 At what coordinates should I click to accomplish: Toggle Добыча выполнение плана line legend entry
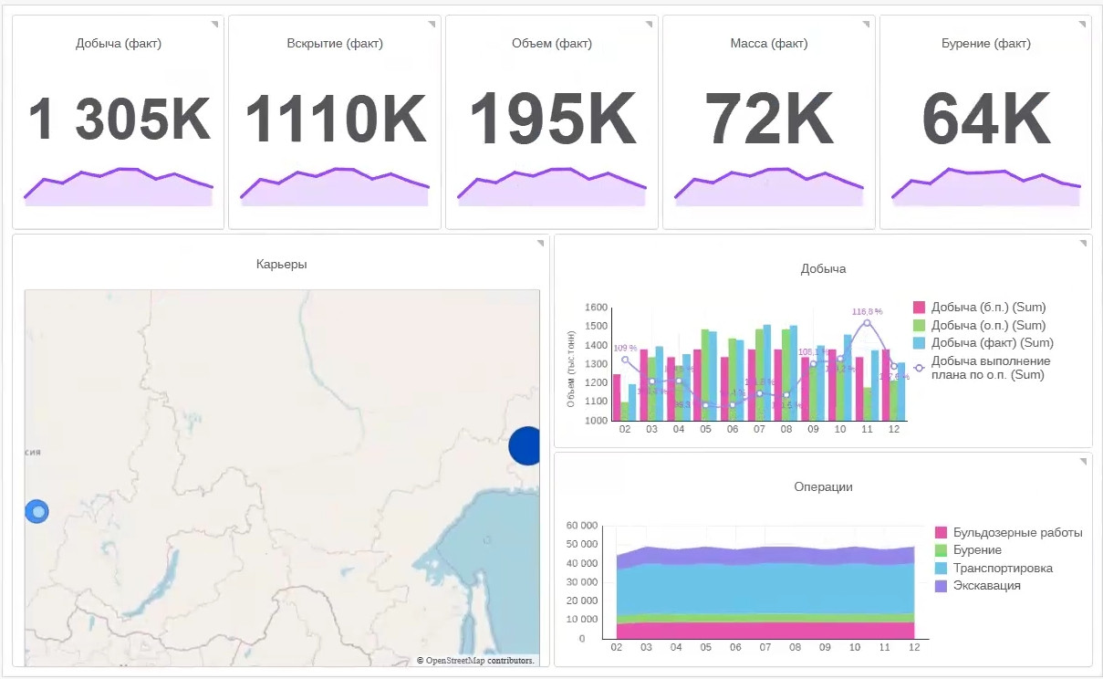click(x=983, y=367)
